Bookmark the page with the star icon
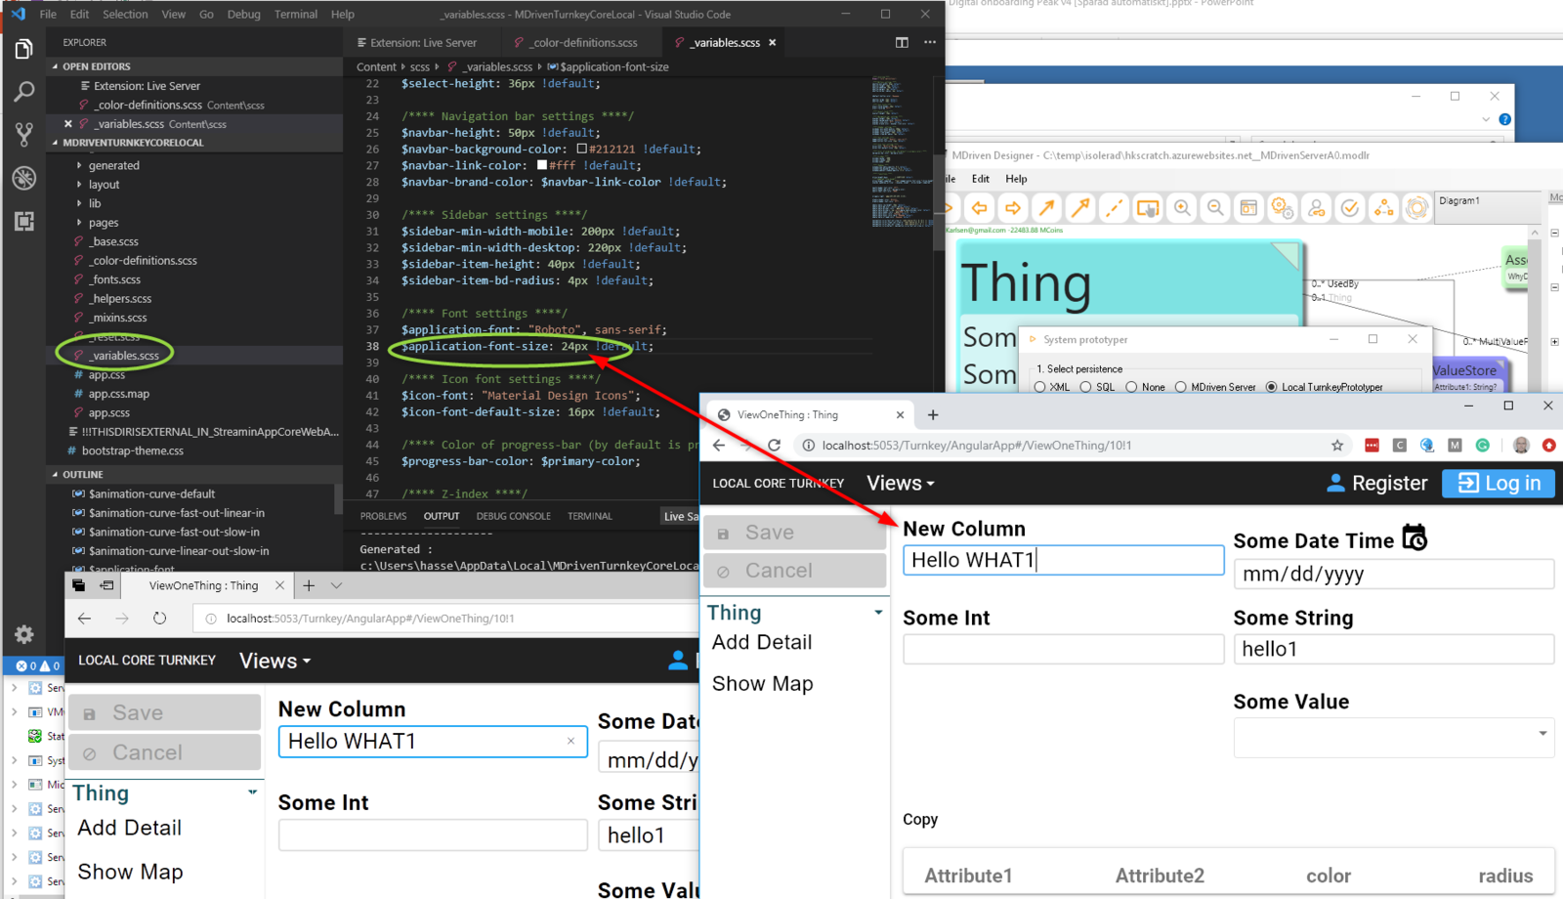1563x899 pixels. tap(1337, 445)
